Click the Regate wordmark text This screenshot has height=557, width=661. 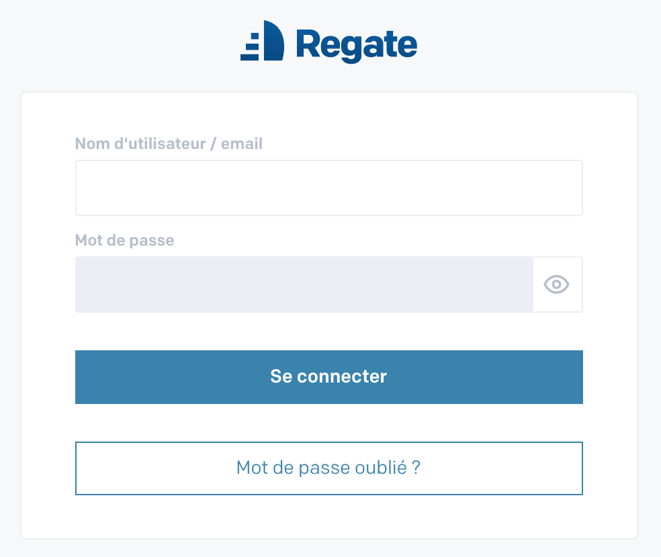(x=357, y=46)
